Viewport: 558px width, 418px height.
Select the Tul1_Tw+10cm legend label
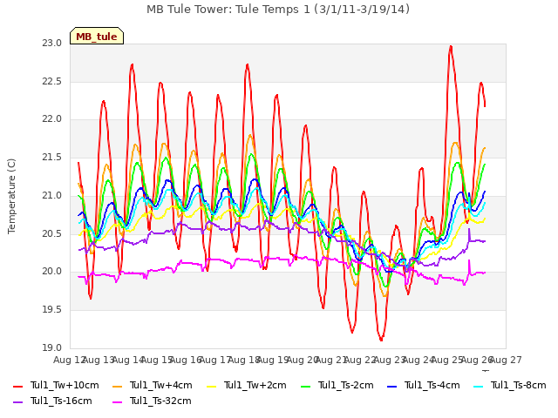click(65, 385)
